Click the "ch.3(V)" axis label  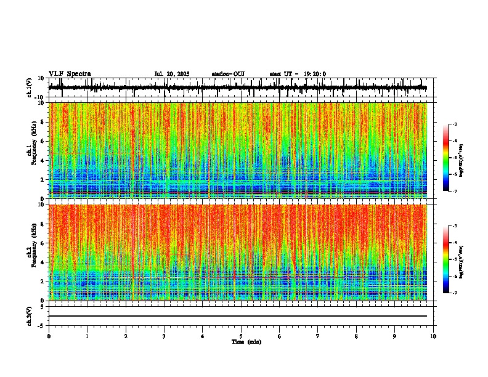[x=30, y=316]
